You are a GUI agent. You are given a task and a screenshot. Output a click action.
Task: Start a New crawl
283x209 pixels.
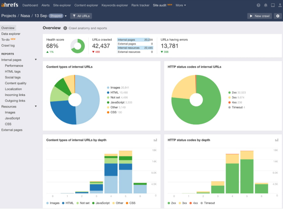point(259,16)
